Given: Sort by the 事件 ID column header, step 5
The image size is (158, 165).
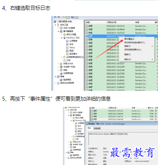Looking at the screenshot, I should coord(150,108).
